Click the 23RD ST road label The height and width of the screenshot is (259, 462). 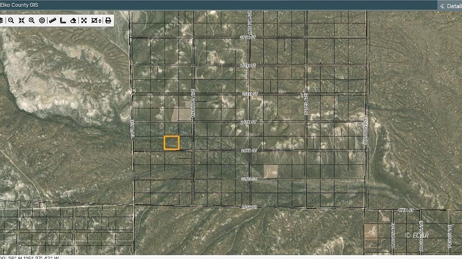(249, 151)
